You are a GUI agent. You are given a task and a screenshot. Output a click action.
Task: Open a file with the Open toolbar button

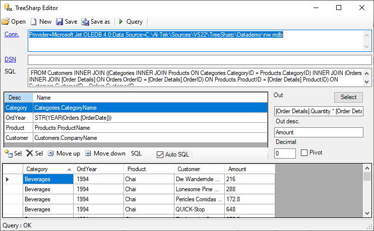14,22
